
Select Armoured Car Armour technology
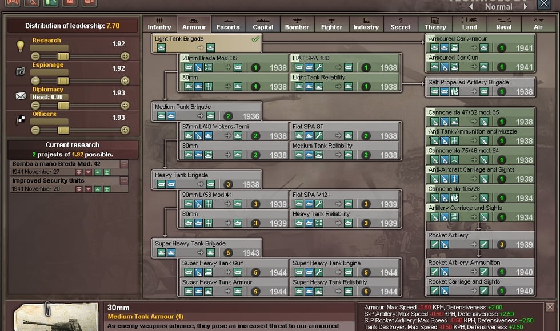tap(480, 43)
